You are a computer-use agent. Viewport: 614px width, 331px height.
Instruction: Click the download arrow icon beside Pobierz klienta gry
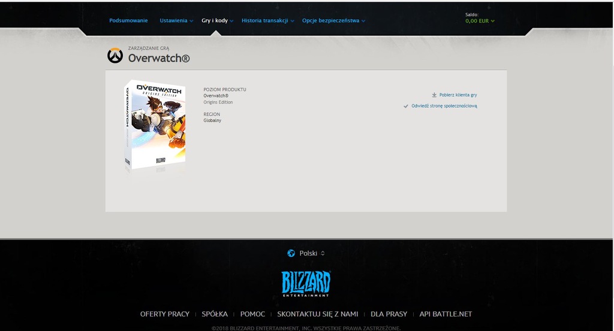click(434, 95)
